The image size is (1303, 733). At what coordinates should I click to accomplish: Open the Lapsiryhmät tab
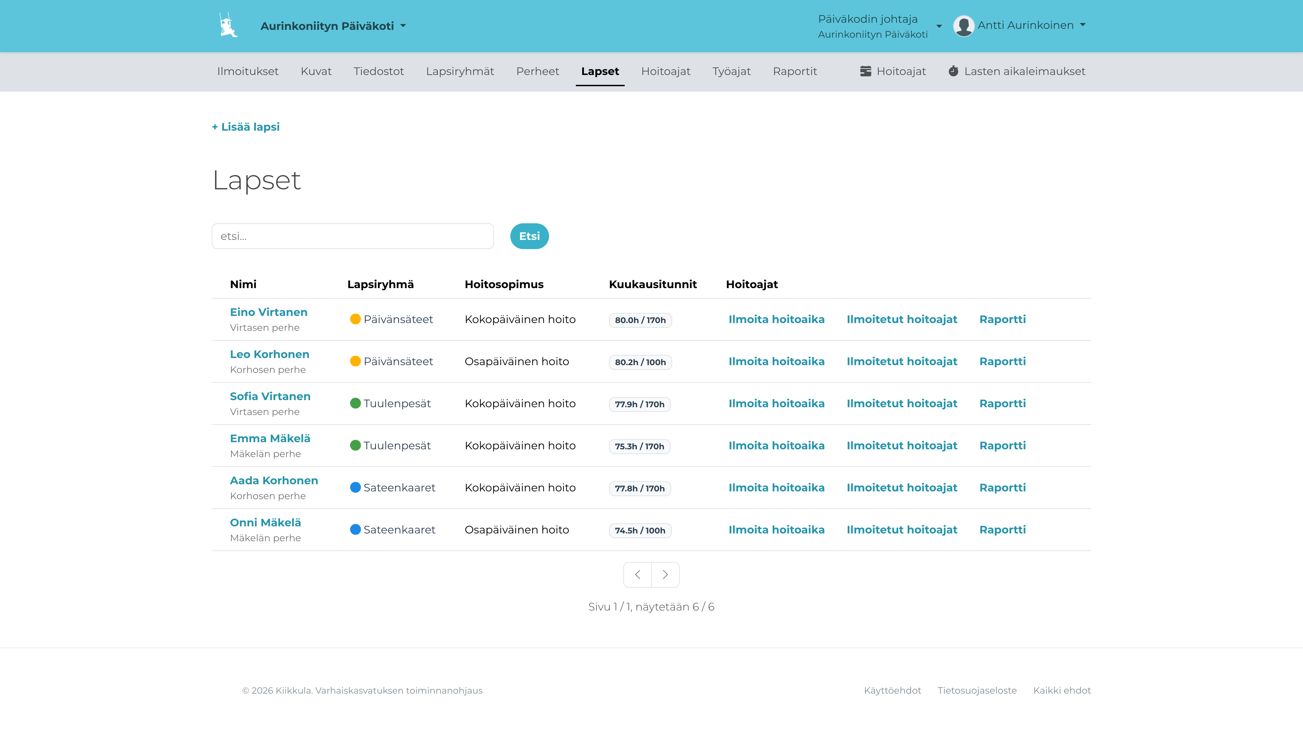[x=460, y=71]
